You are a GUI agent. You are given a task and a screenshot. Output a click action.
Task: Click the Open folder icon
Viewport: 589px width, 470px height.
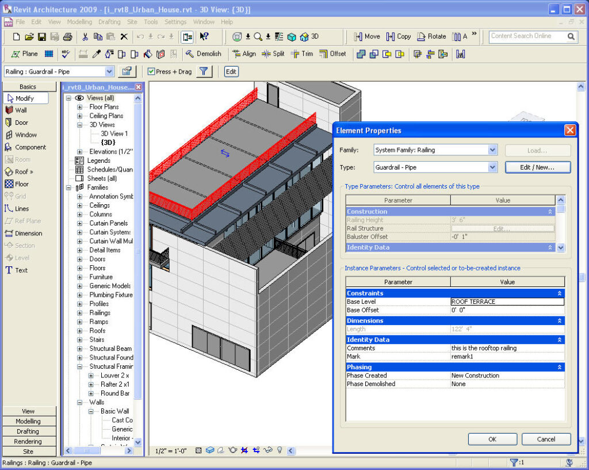[29, 37]
